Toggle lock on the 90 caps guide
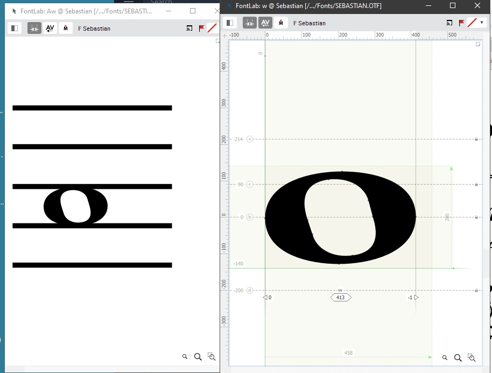The width and height of the screenshot is (492, 373). [476, 184]
